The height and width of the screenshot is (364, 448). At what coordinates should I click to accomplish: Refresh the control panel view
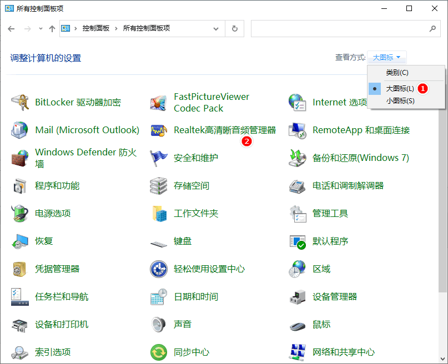(x=235, y=28)
